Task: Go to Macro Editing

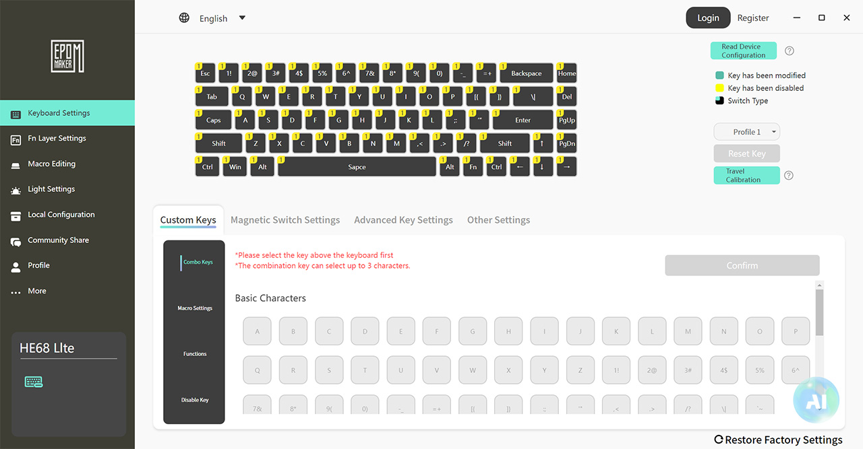Action: pos(52,164)
